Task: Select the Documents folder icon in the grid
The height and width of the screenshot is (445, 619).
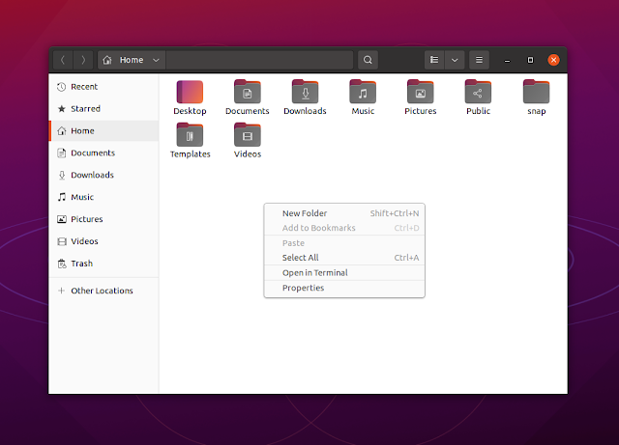Action: [x=248, y=92]
